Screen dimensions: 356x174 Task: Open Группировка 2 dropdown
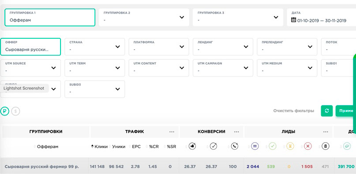tap(144, 17)
